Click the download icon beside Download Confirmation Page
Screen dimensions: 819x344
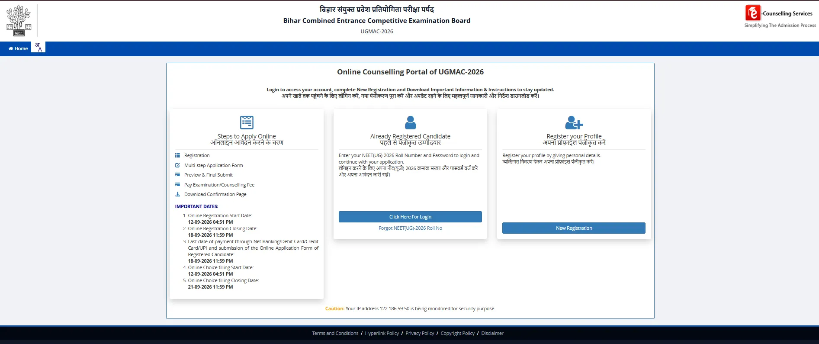pyautogui.click(x=177, y=194)
